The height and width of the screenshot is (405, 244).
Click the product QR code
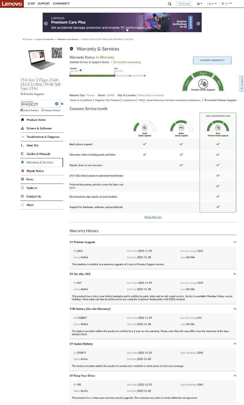[57, 53]
